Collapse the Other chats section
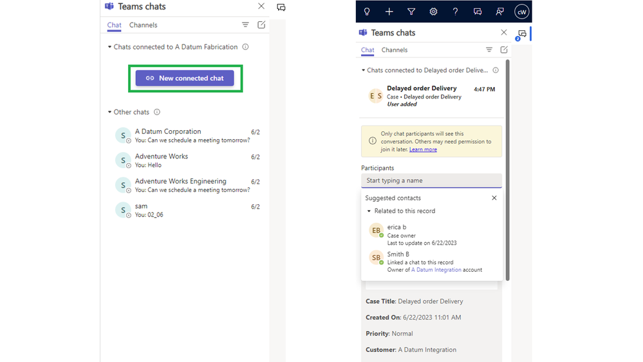This screenshot has height=362, width=643. click(x=109, y=112)
